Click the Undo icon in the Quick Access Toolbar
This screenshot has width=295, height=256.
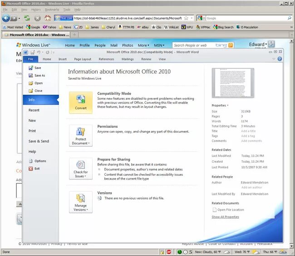tap(39, 52)
